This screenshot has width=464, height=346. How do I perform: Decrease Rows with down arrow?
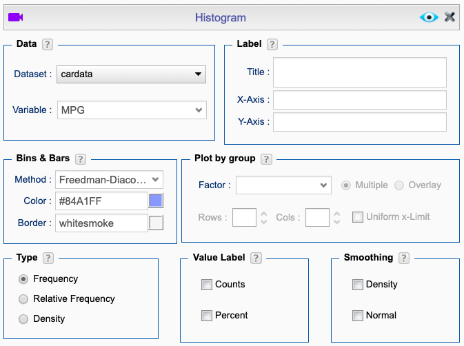click(263, 221)
